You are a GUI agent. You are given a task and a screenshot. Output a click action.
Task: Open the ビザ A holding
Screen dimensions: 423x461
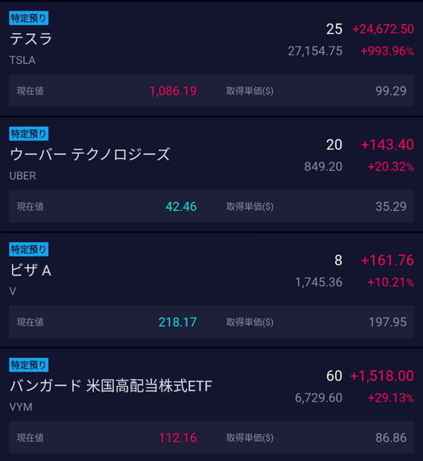(30, 270)
